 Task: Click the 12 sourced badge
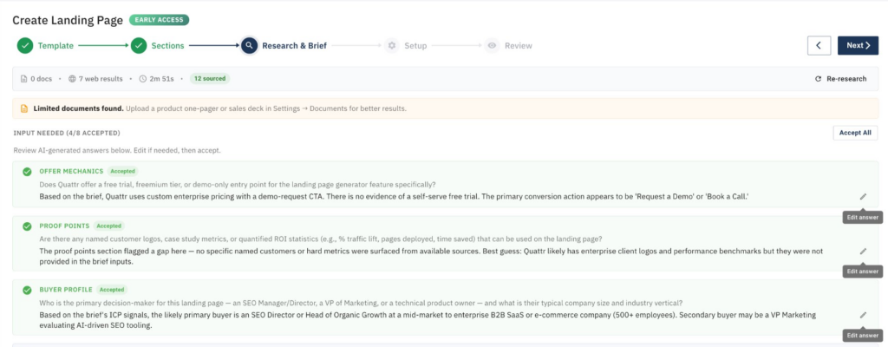point(210,79)
